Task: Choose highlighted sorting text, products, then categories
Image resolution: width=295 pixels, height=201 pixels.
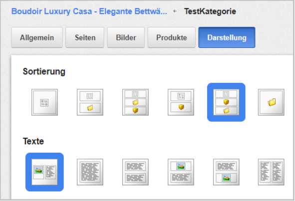Action: pyautogui.click(x=226, y=102)
